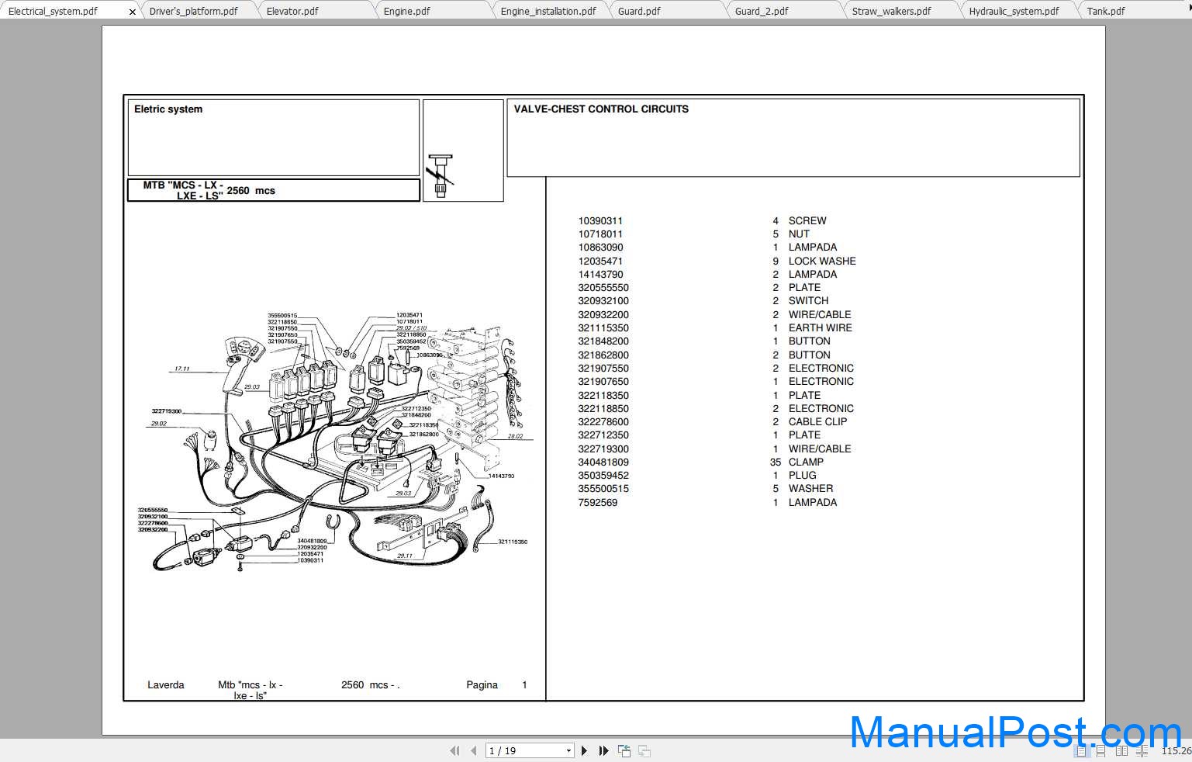The image size is (1192, 762).
Task: Click the WASHER description text
Action: pos(810,489)
